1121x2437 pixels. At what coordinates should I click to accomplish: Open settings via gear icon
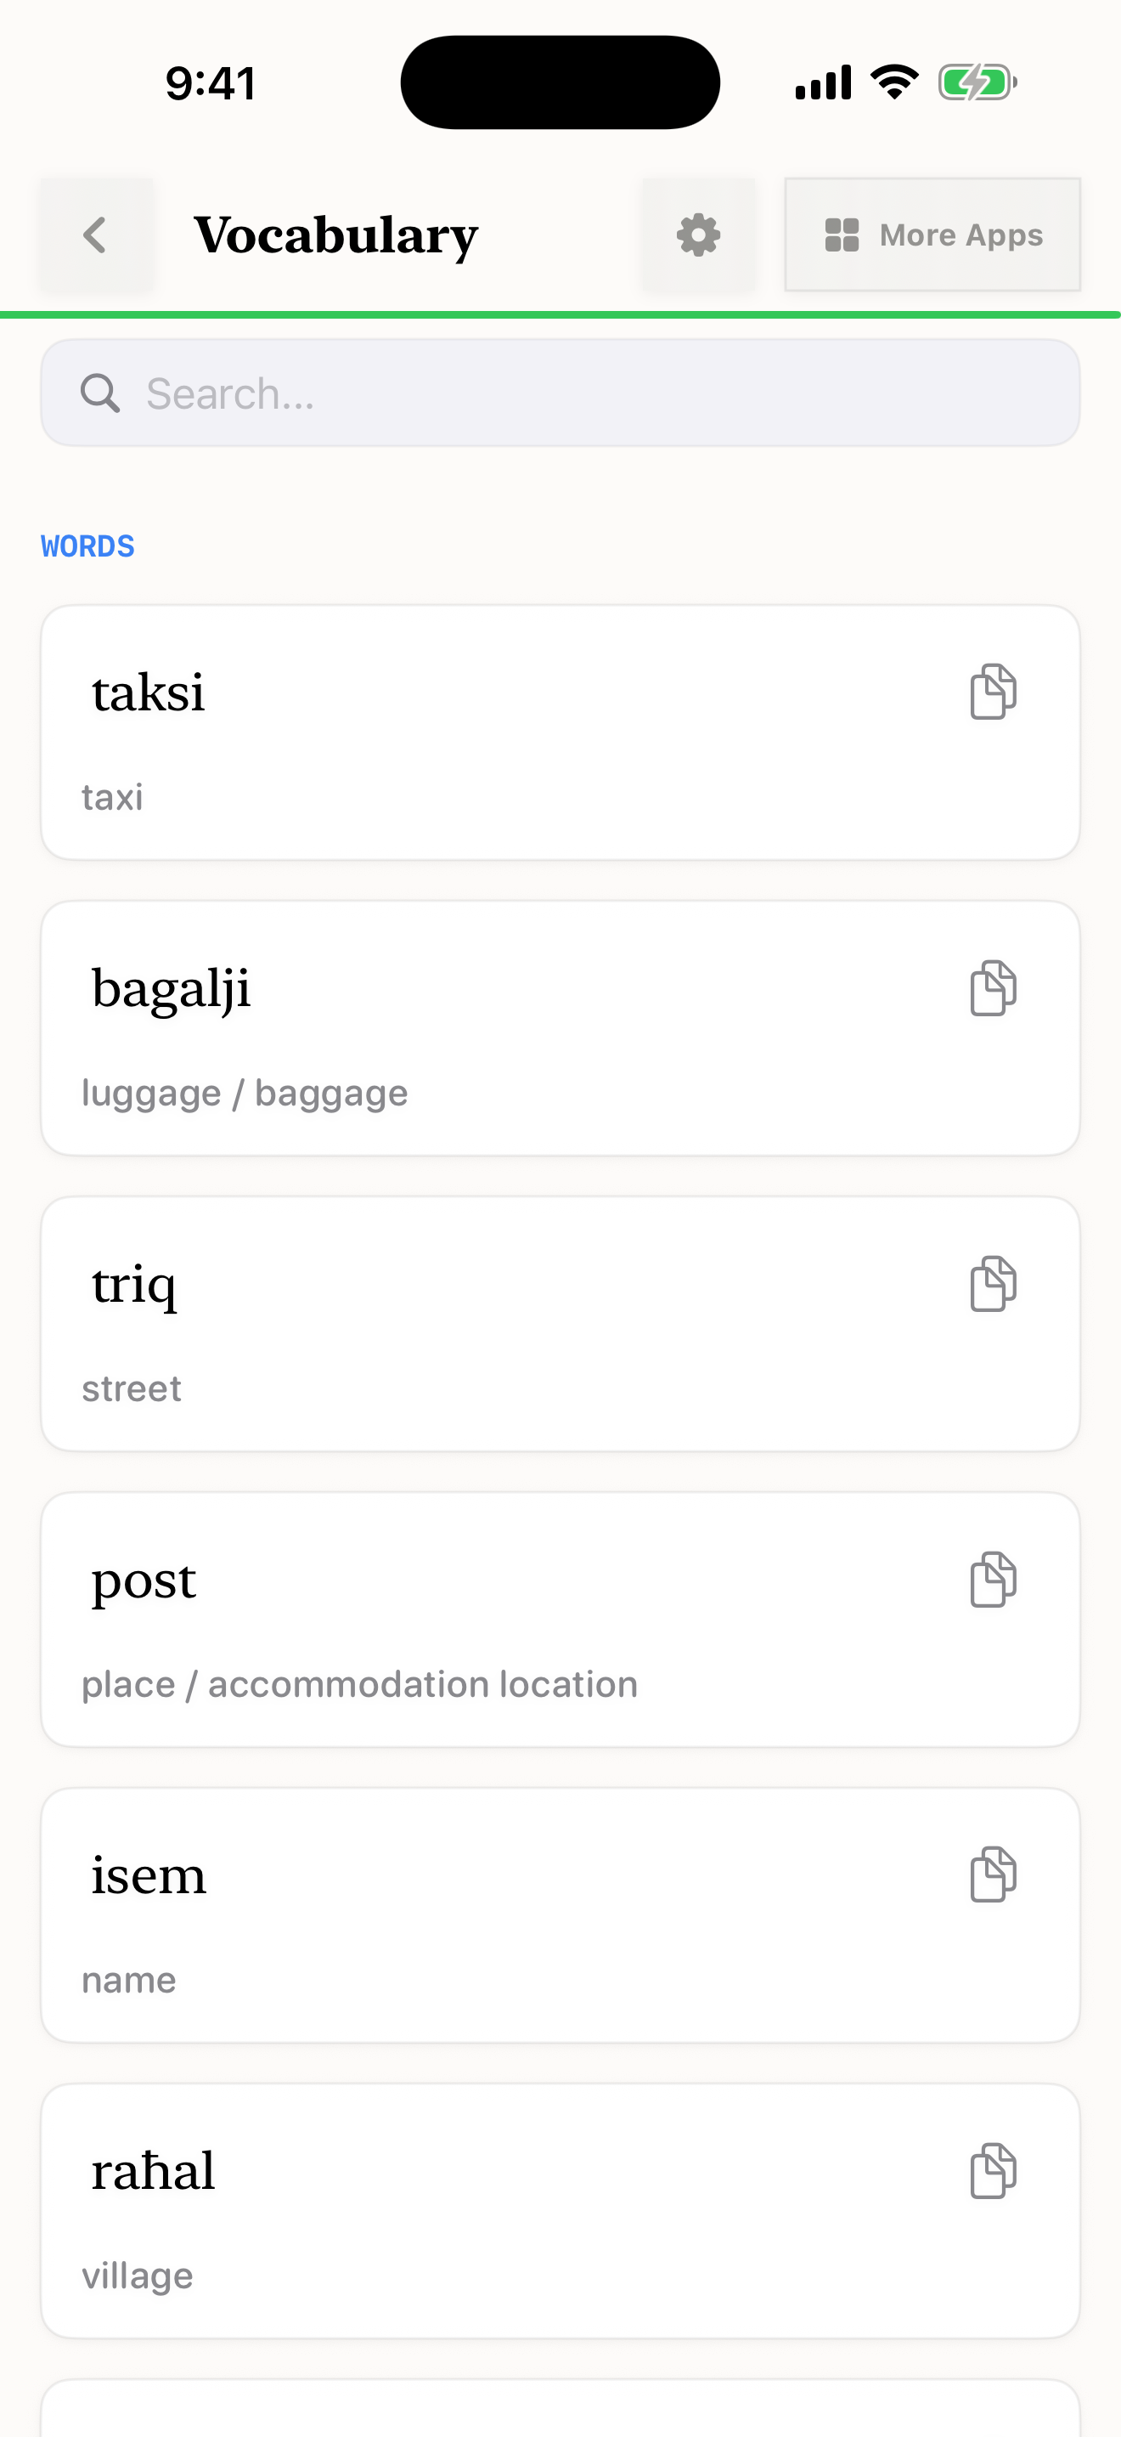pos(698,235)
